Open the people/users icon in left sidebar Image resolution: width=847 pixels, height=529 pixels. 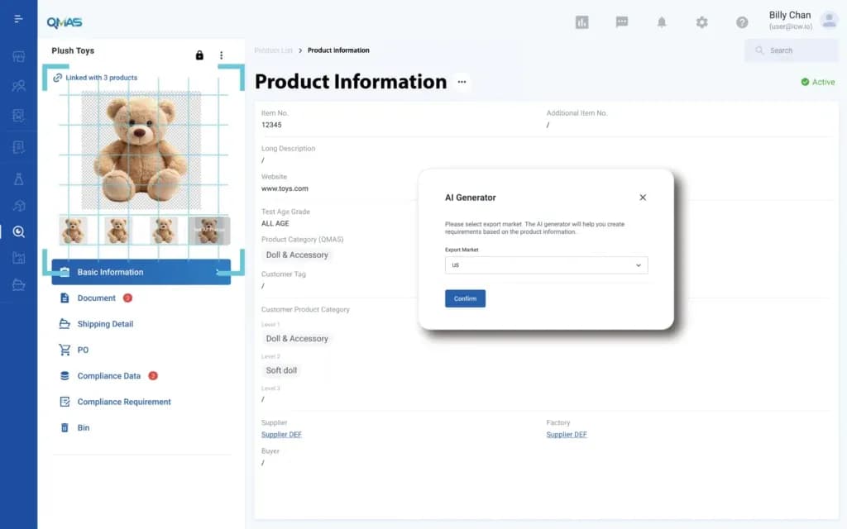tap(18, 86)
